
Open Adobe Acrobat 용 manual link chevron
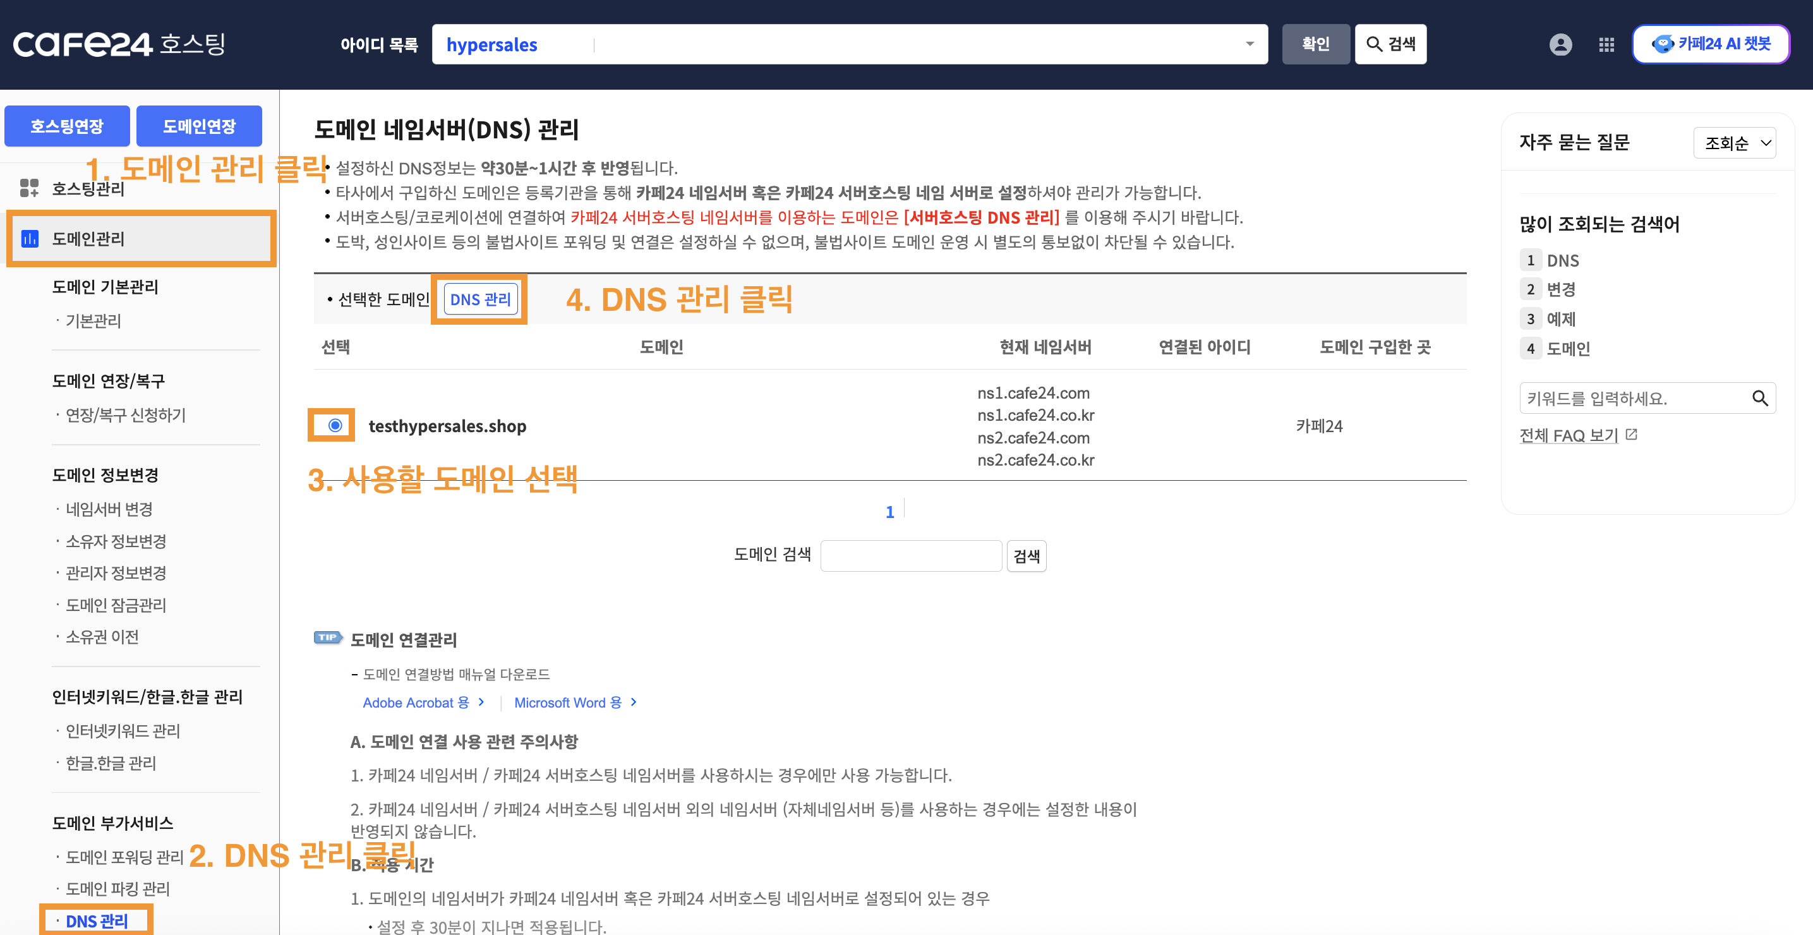coord(481,702)
